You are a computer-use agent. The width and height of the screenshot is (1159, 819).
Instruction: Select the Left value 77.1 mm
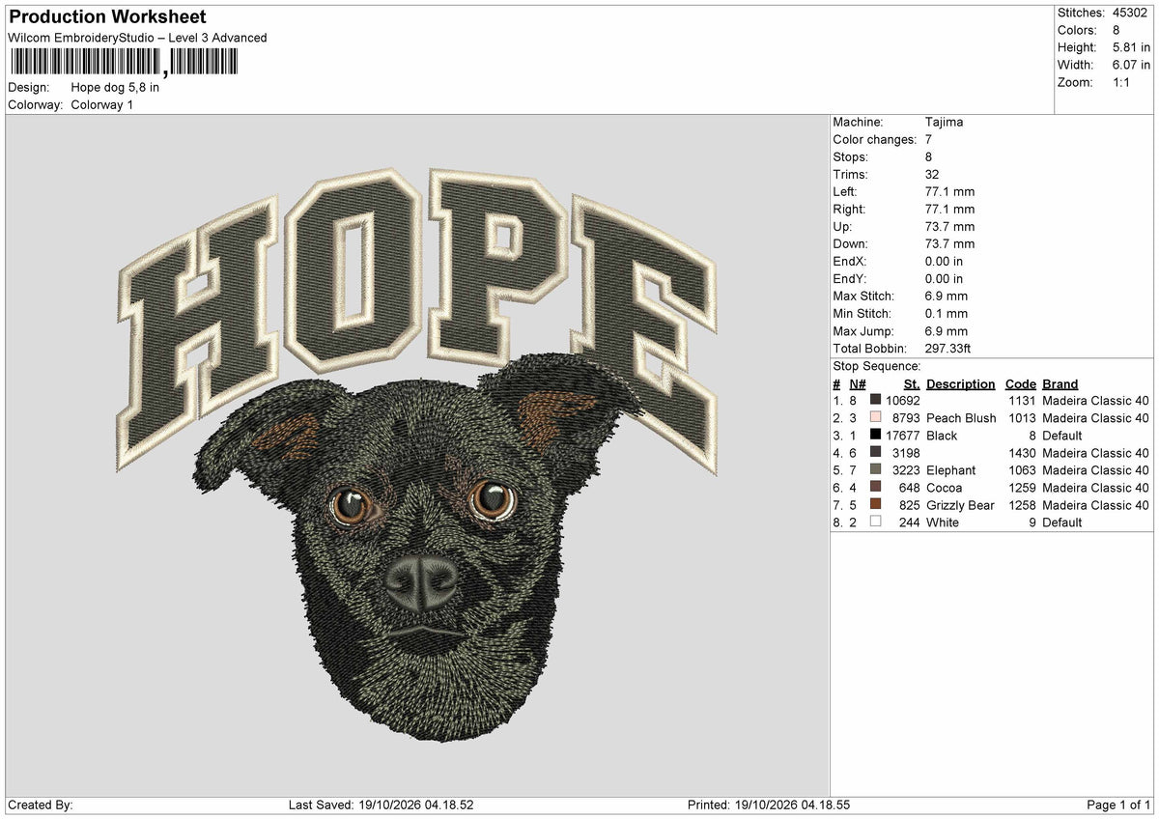pos(949,191)
